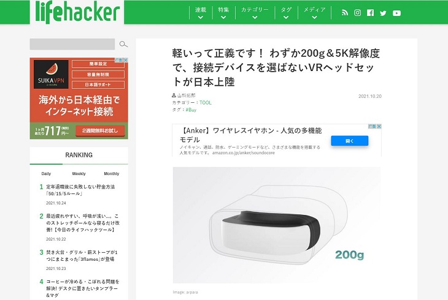
Task: Click the lifehacker logo
Action: [x=77, y=12]
